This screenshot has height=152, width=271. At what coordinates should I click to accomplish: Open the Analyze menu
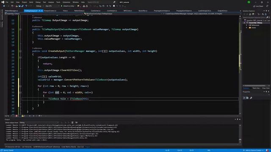pos(51,2)
